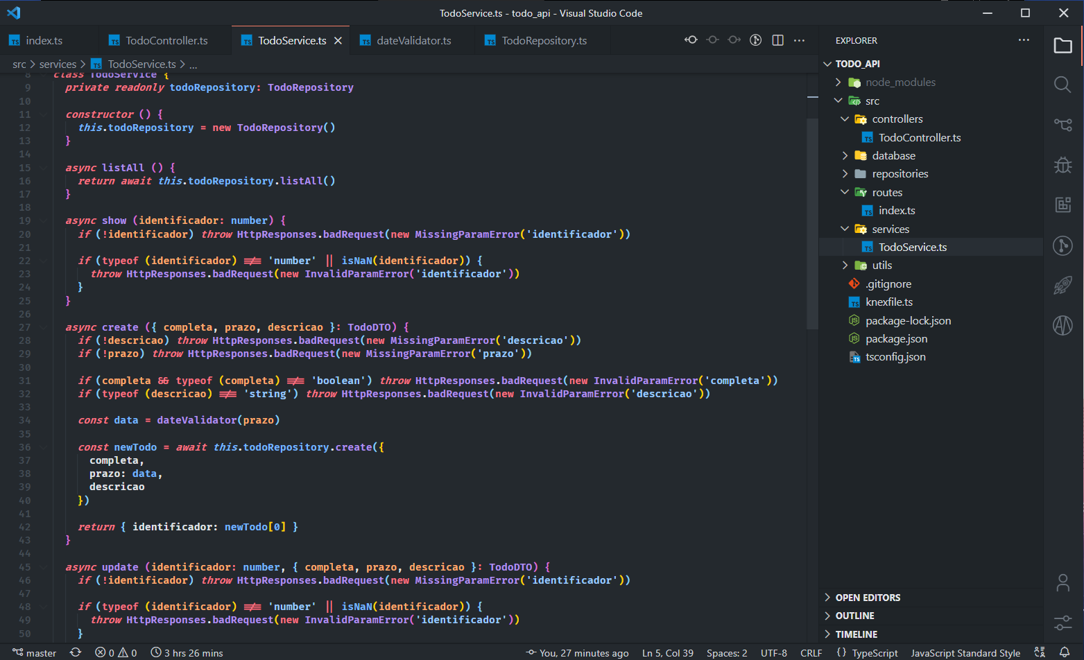Open TodoController.ts in the explorer tree
This screenshot has width=1084, height=660.
coord(931,138)
